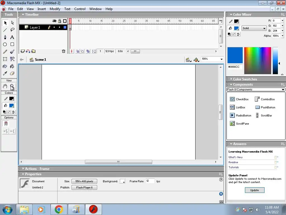Select the Subselection tool
Image resolution: width=286 pixels, height=215 pixels.
(x=12, y=23)
